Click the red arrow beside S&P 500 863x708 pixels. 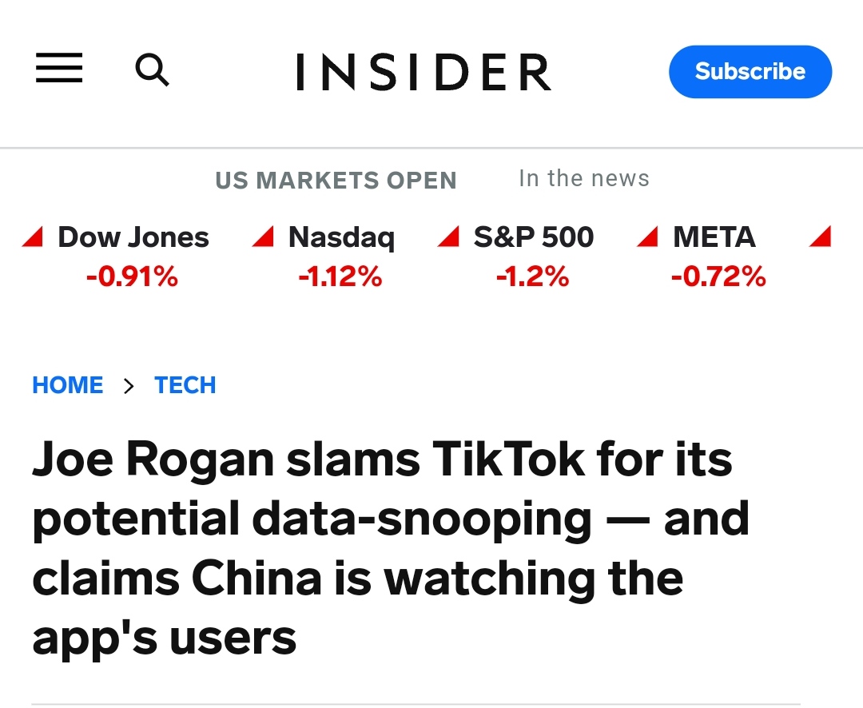click(448, 237)
